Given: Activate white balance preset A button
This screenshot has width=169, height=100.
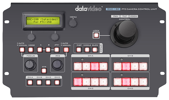Looking at the screenshot, I should pos(40,50).
